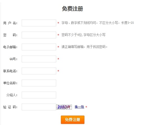The width and height of the screenshot is (144, 125).
Task: Refresh captcha via 换一张 link
Action: (79, 107)
